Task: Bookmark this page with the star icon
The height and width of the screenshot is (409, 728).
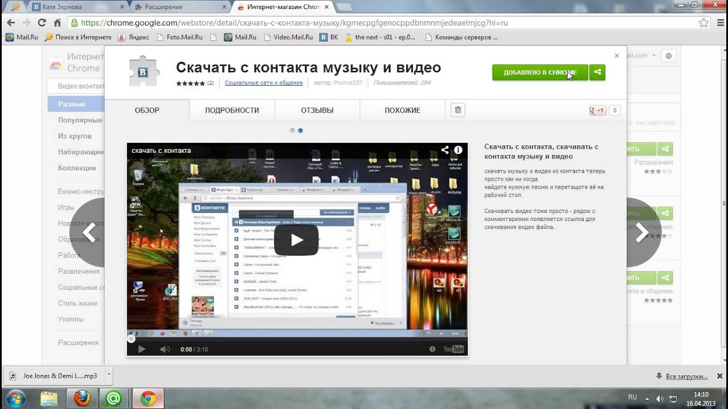Action: [704, 23]
